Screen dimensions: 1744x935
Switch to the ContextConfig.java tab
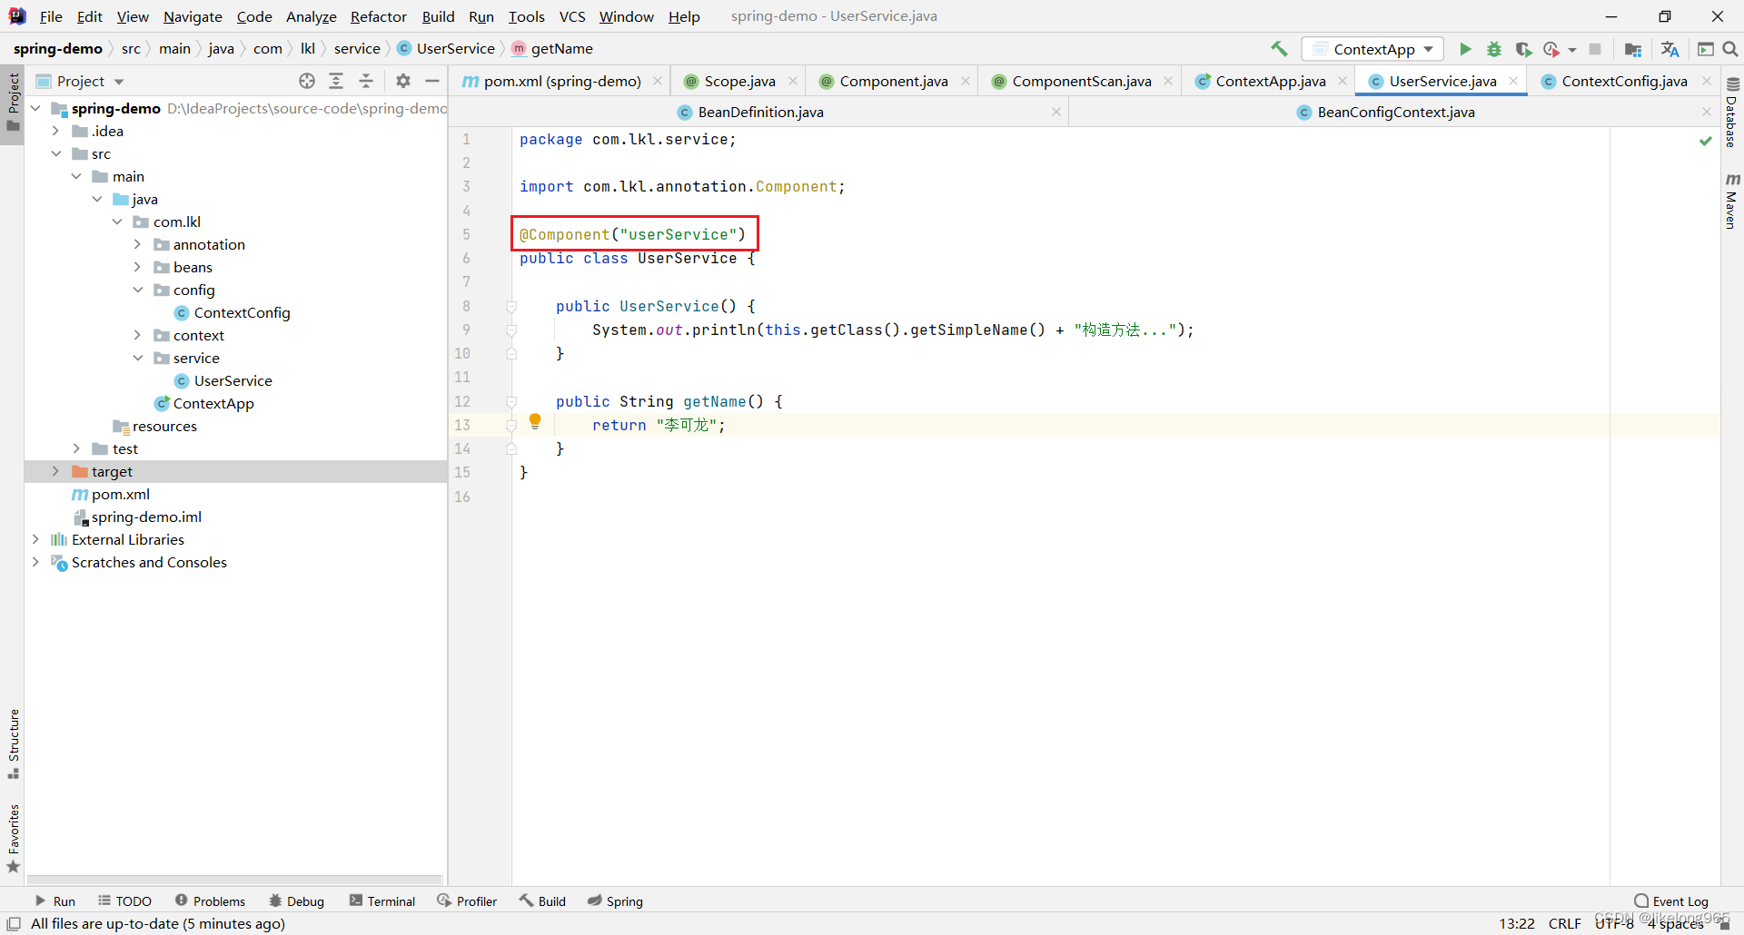[1624, 81]
